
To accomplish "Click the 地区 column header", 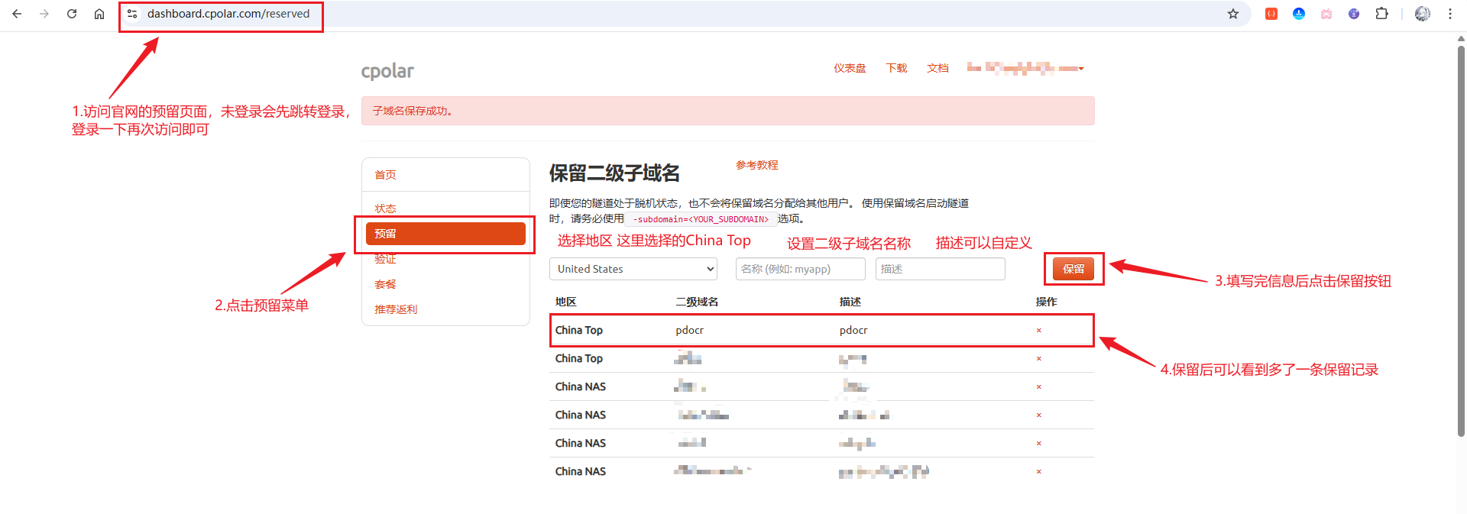I will tap(565, 302).
